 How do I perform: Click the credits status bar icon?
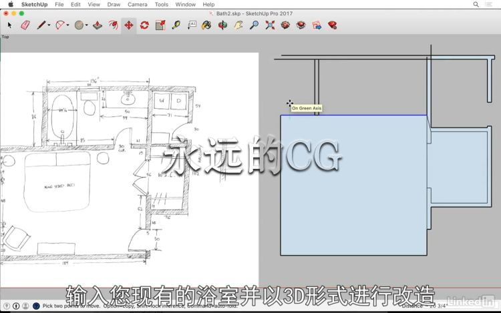16,306
